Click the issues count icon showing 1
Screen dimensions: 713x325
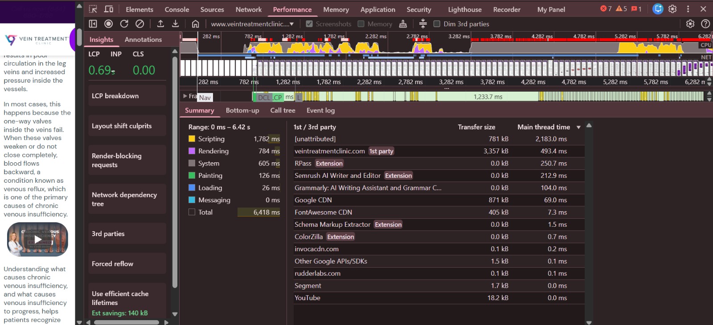tap(636, 9)
